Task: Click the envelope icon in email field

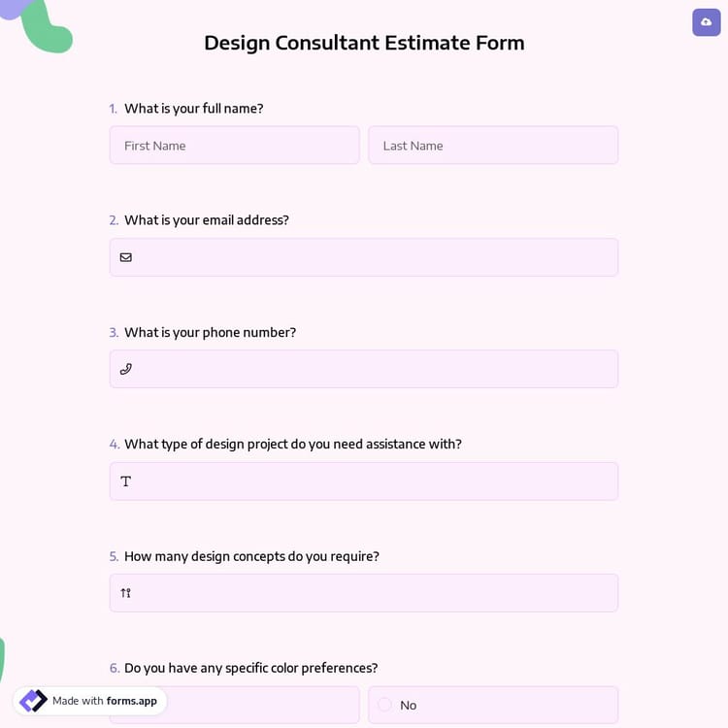Action: point(126,257)
